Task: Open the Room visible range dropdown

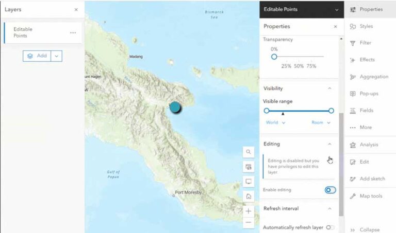Action: click(x=321, y=122)
